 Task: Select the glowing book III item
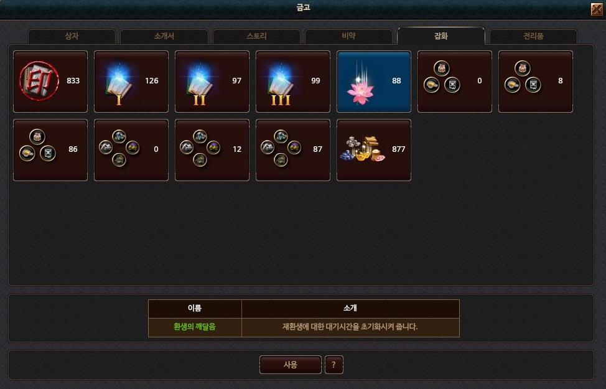(292, 82)
